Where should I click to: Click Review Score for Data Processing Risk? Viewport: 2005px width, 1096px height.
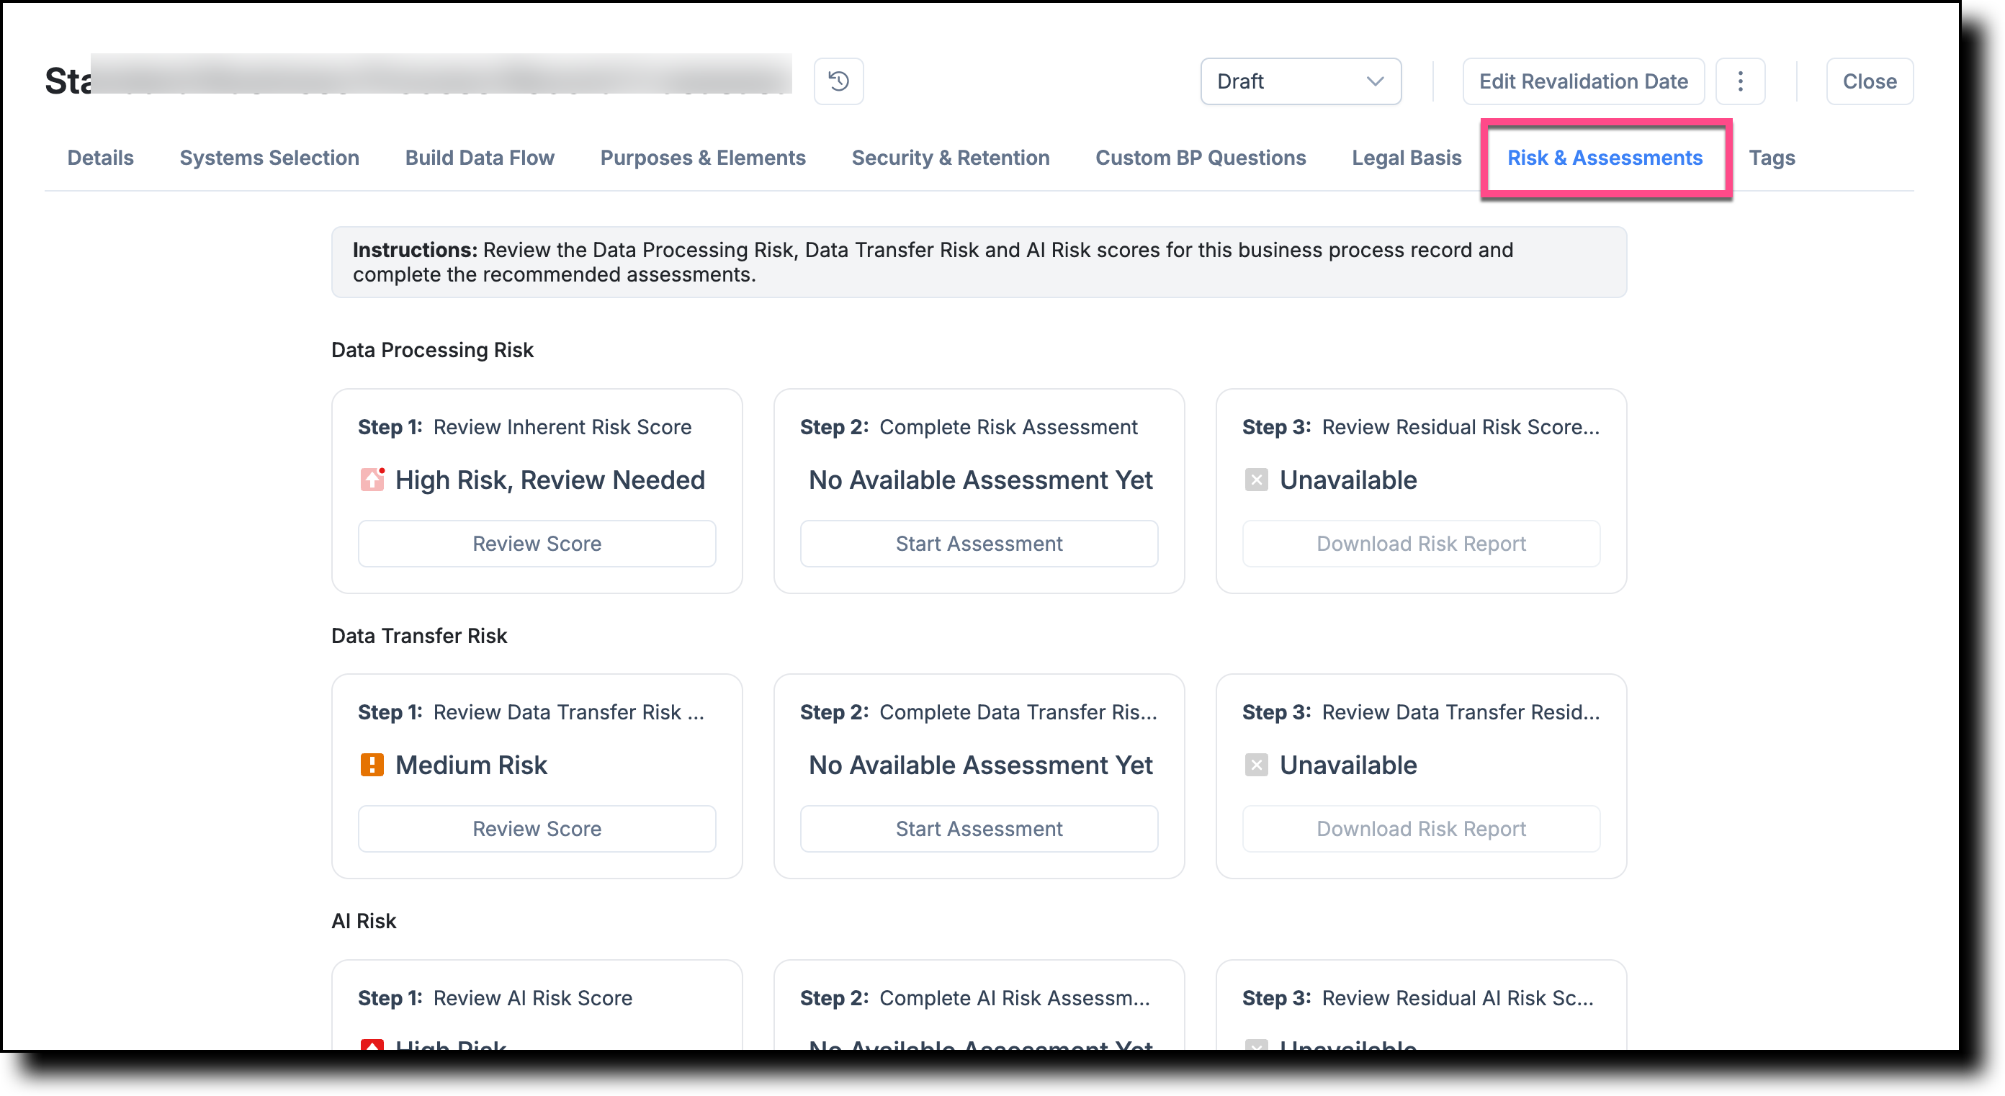(x=537, y=544)
